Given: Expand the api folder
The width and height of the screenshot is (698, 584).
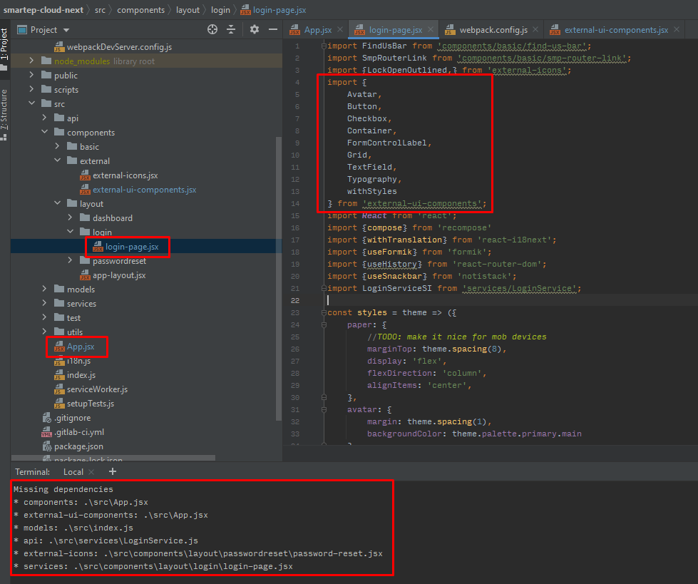Looking at the screenshot, I should coord(44,118).
